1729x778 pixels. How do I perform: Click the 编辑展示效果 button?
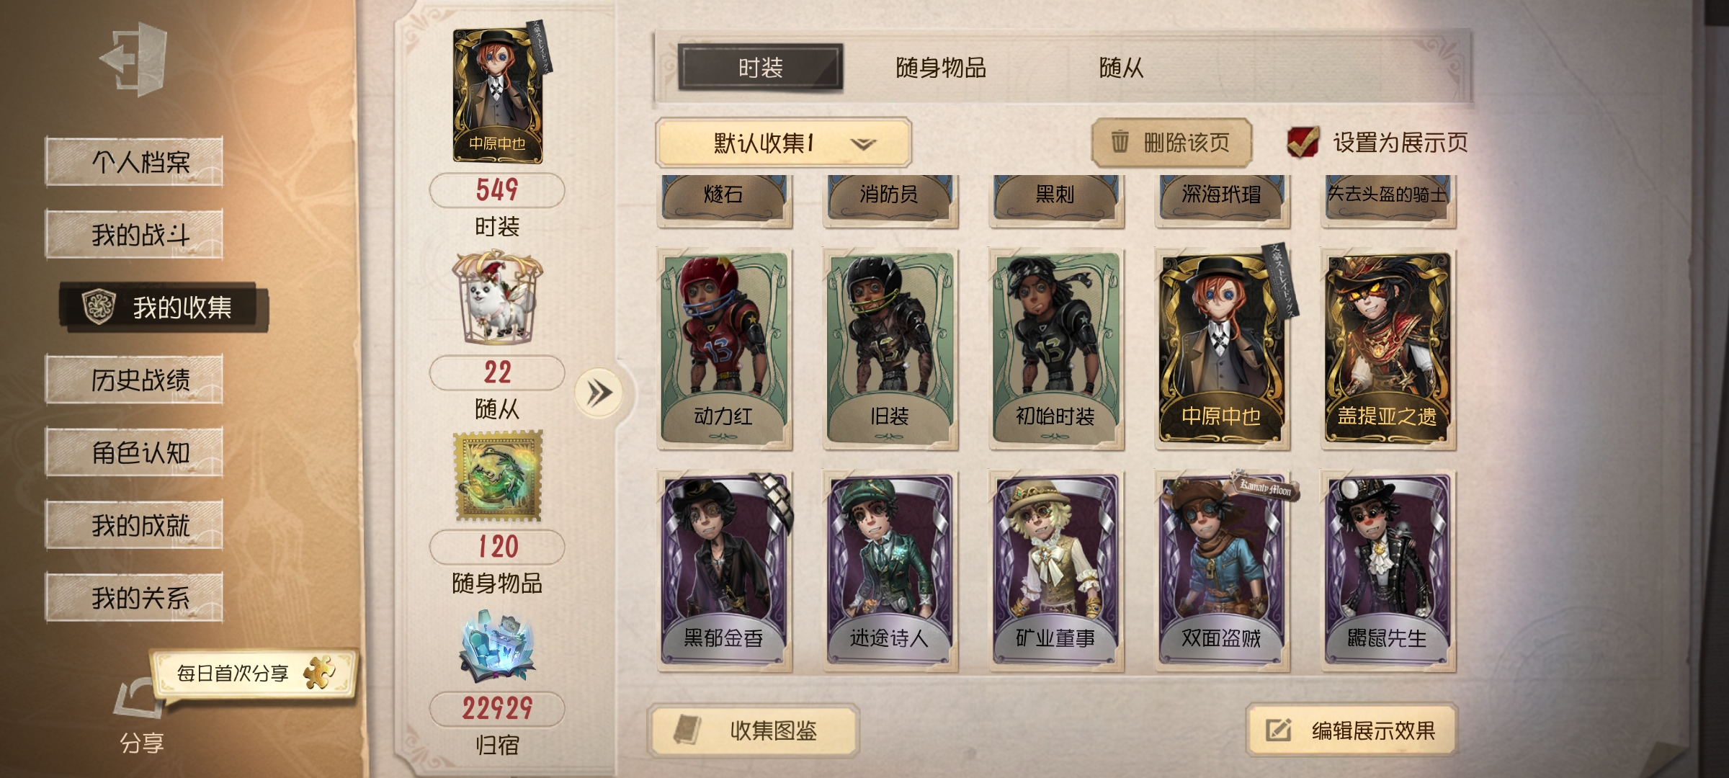(x=1352, y=730)
